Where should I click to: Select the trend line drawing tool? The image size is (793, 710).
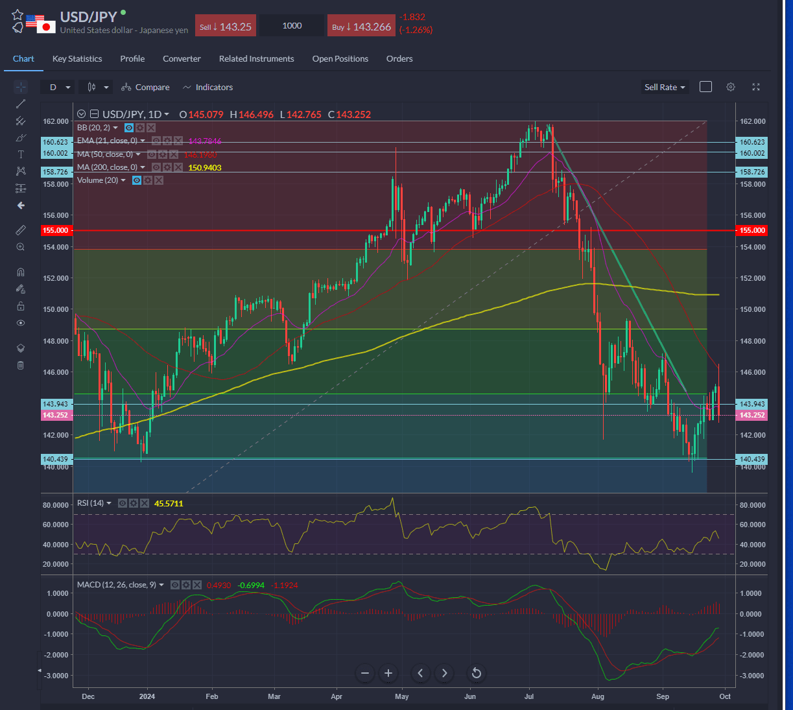pos(21,104)
